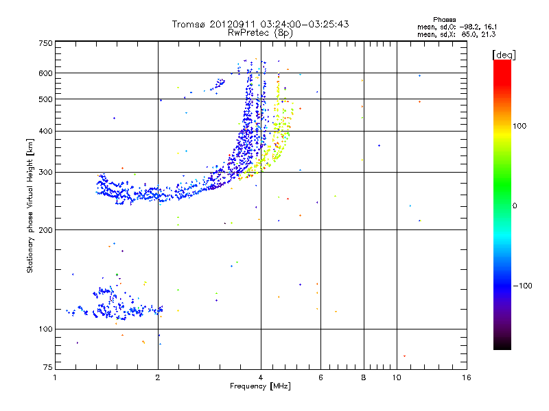Click the 'Phases' statistics heading
Screen dimensions: 549x411
point(444,20)
